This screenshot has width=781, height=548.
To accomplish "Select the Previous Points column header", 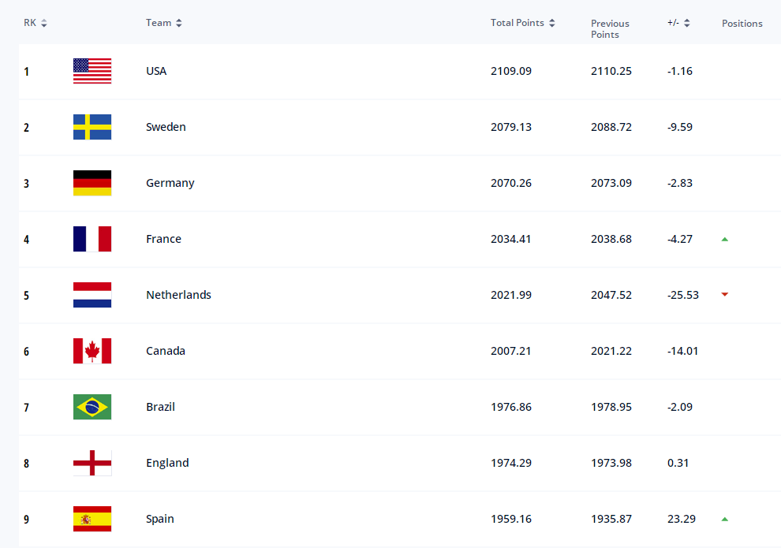I will 610,29.
